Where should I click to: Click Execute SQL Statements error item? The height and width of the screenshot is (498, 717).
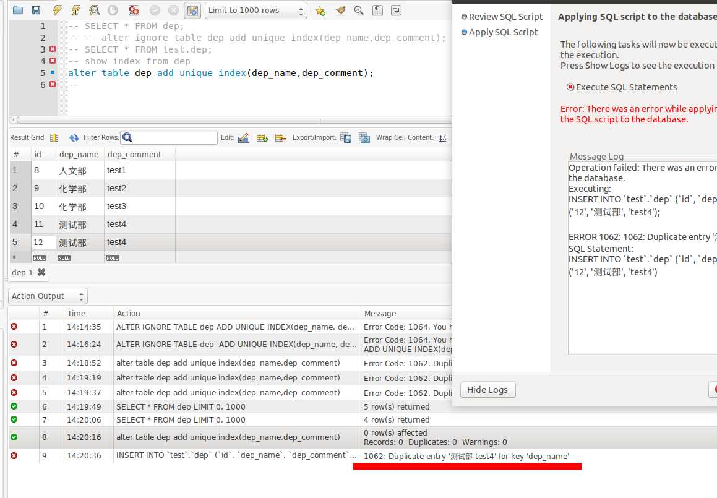pyautogui.click(x=622, y=87)
